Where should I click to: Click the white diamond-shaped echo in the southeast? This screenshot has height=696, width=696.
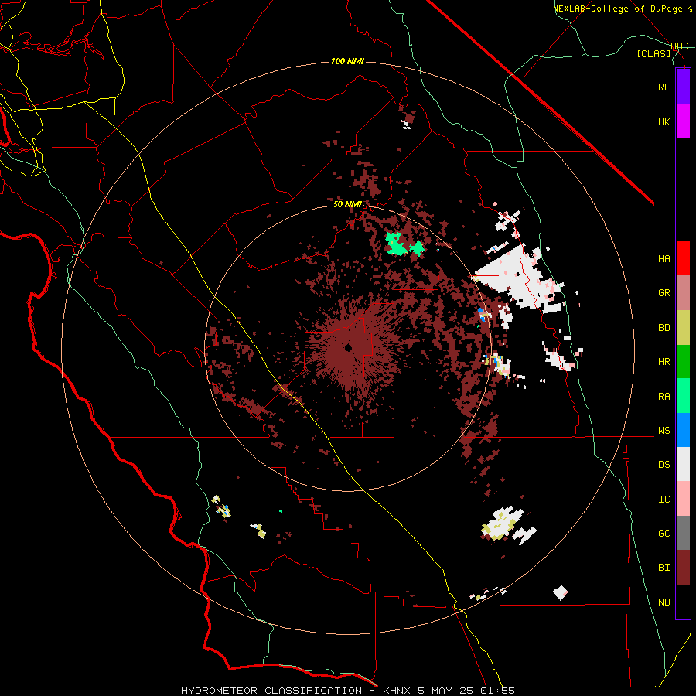560,592
